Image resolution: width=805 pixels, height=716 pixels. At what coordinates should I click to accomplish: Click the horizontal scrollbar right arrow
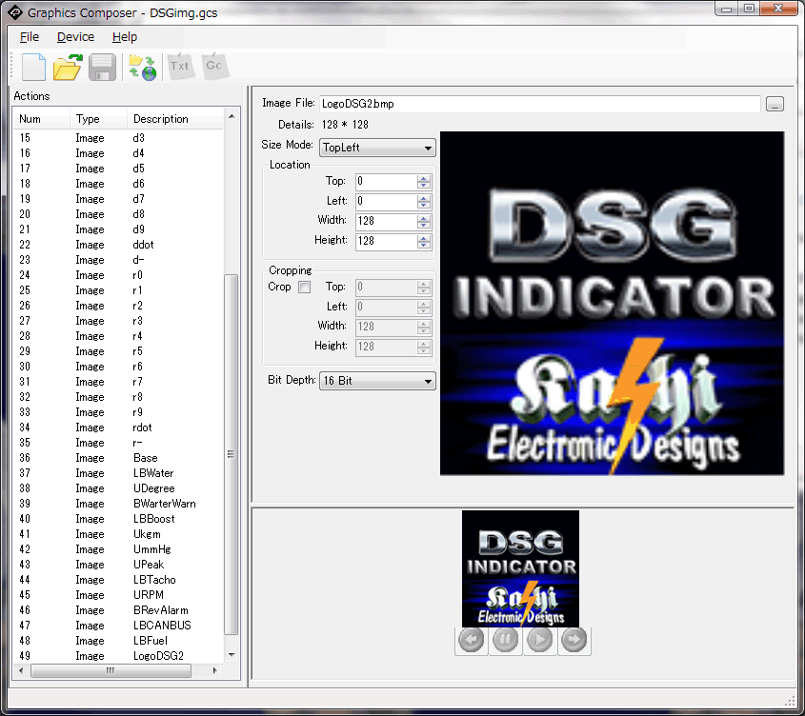(x=214, y=670)
